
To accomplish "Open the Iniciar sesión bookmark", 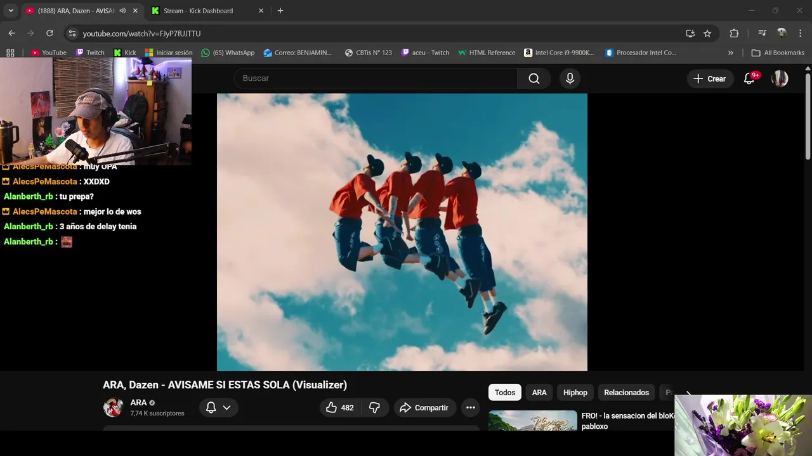I will pyautogui.click(x=168, y=53).
